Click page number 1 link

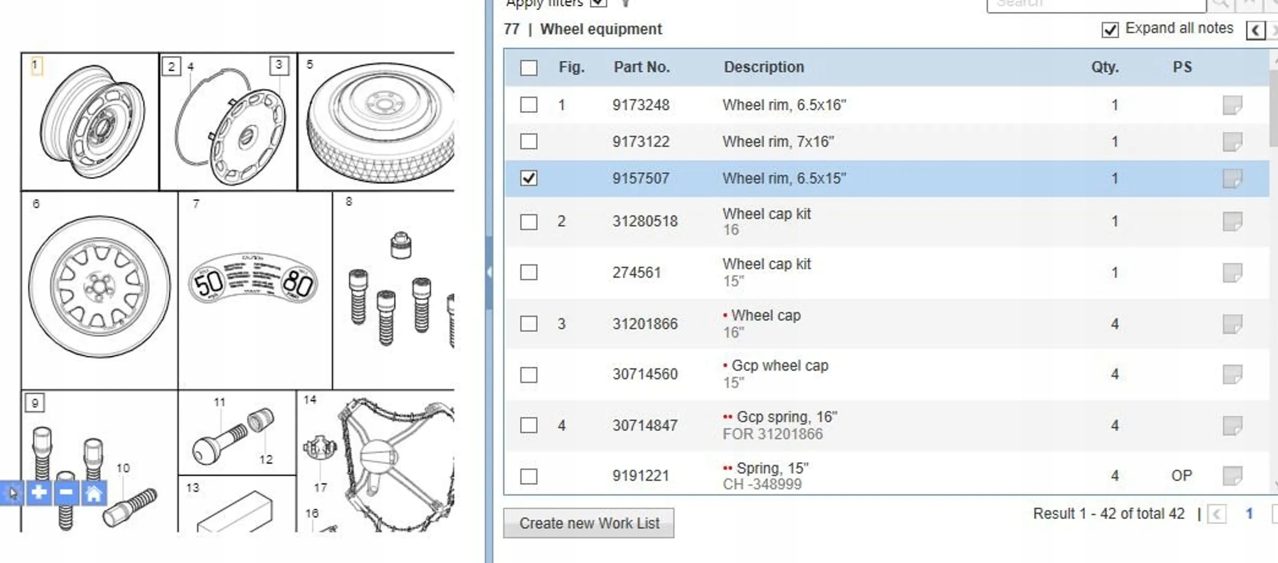coord(1249,513)
